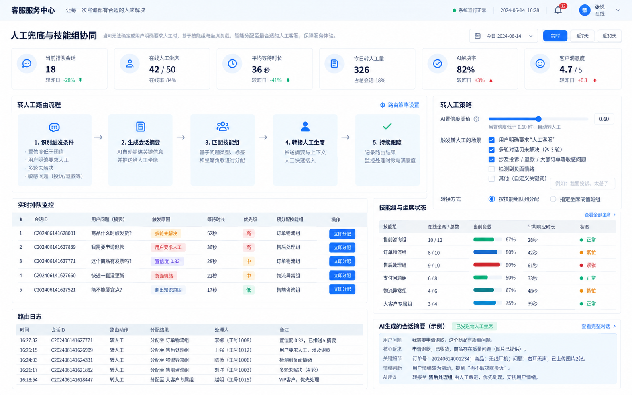Open the 查看全部坐席 link
Viewport: 632px width, 395px height.
pos(600,215)
